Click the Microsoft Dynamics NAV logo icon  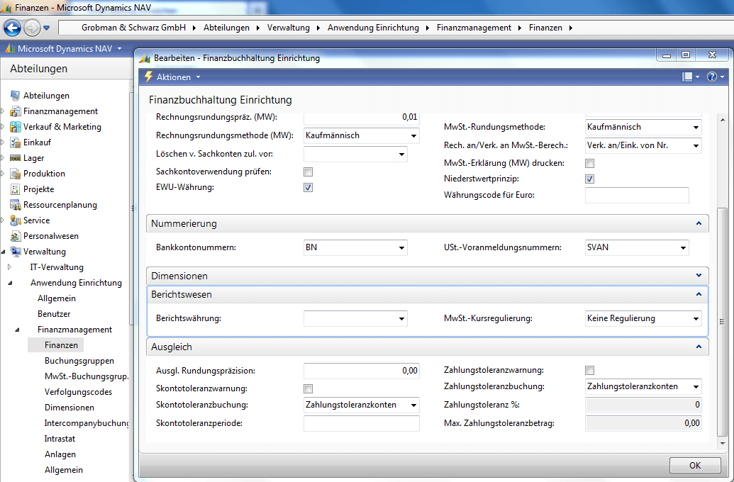coord(10,49)
